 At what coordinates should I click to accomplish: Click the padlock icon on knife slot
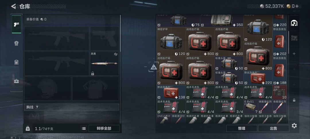92,73
